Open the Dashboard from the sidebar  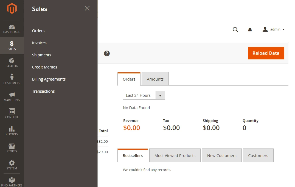12,28
